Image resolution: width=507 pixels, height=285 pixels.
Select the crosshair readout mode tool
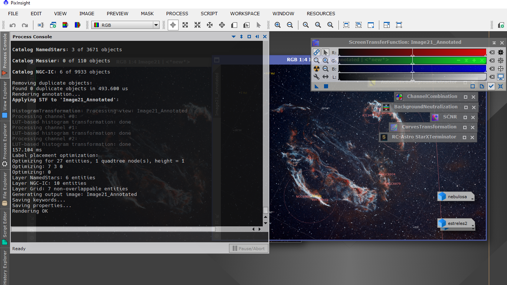[x=173, y=25]
